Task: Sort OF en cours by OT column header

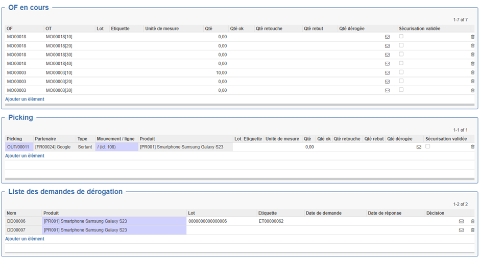Action: click(49, 29)
